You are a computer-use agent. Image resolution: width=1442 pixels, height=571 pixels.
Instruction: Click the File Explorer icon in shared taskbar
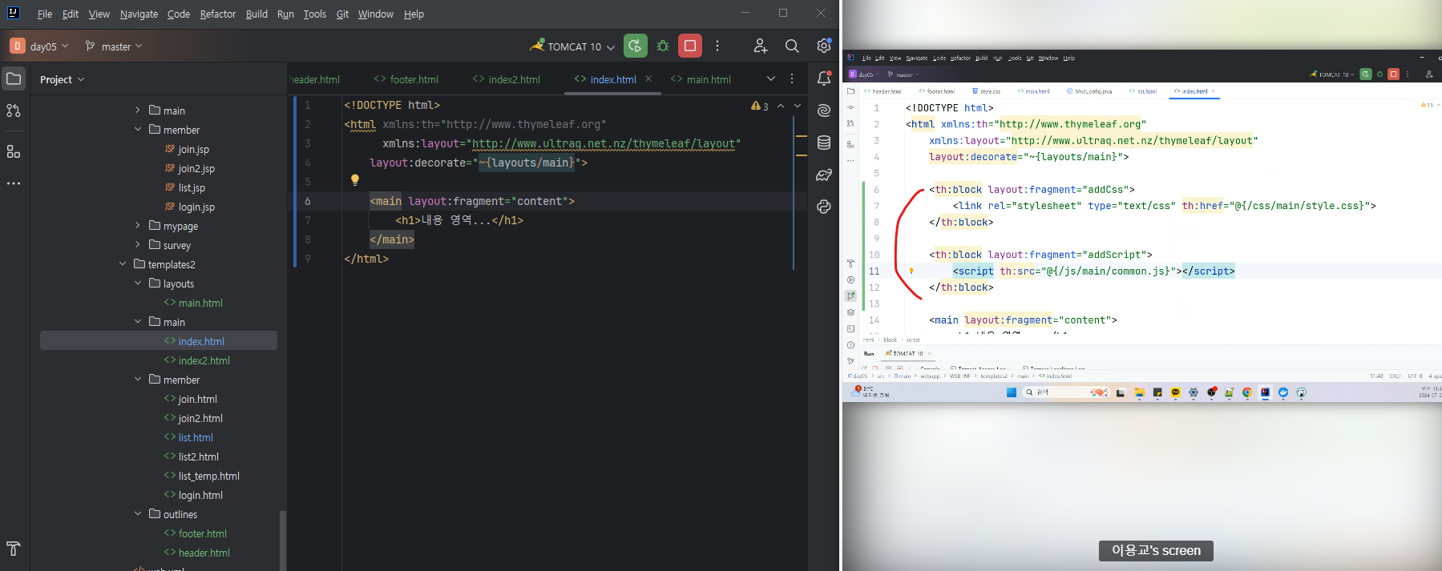(1139, 392)
